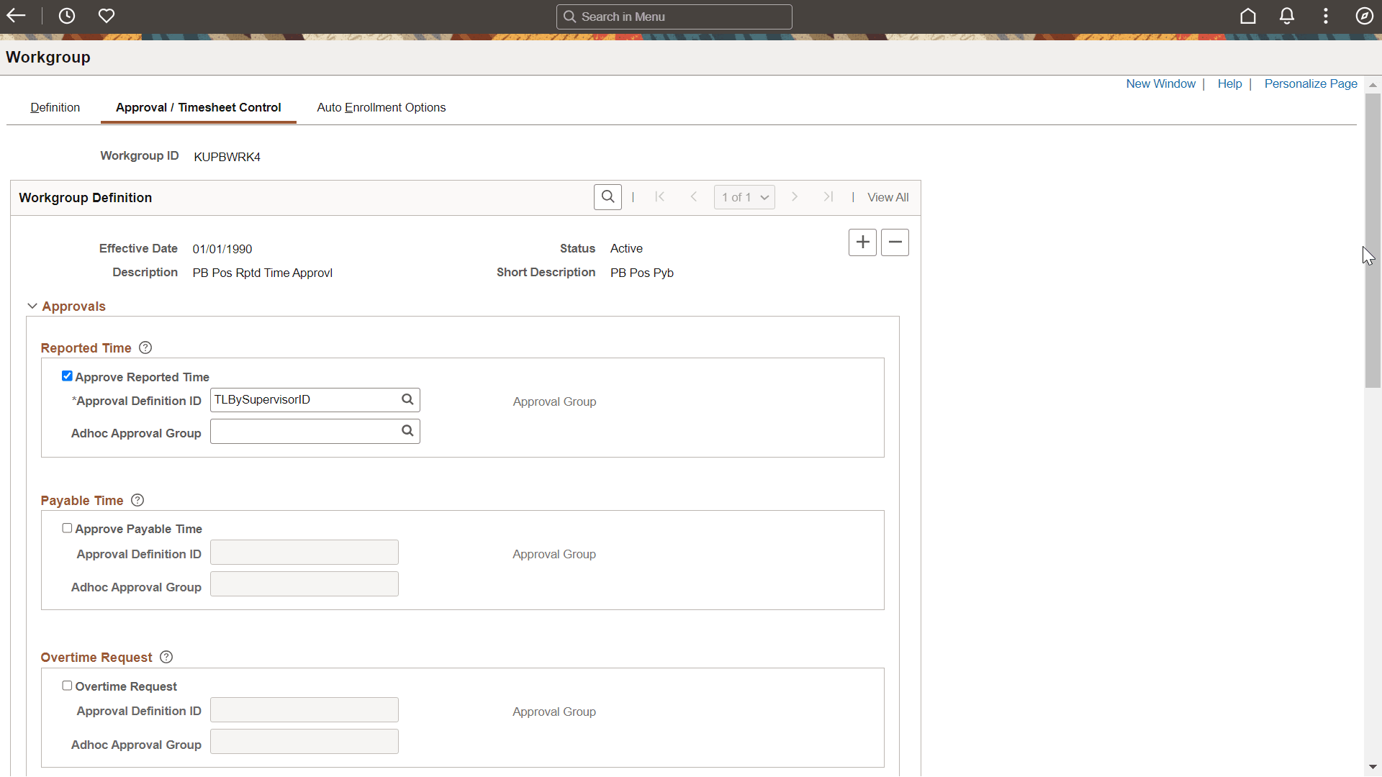Click the back arrow icon

point(16,16)
